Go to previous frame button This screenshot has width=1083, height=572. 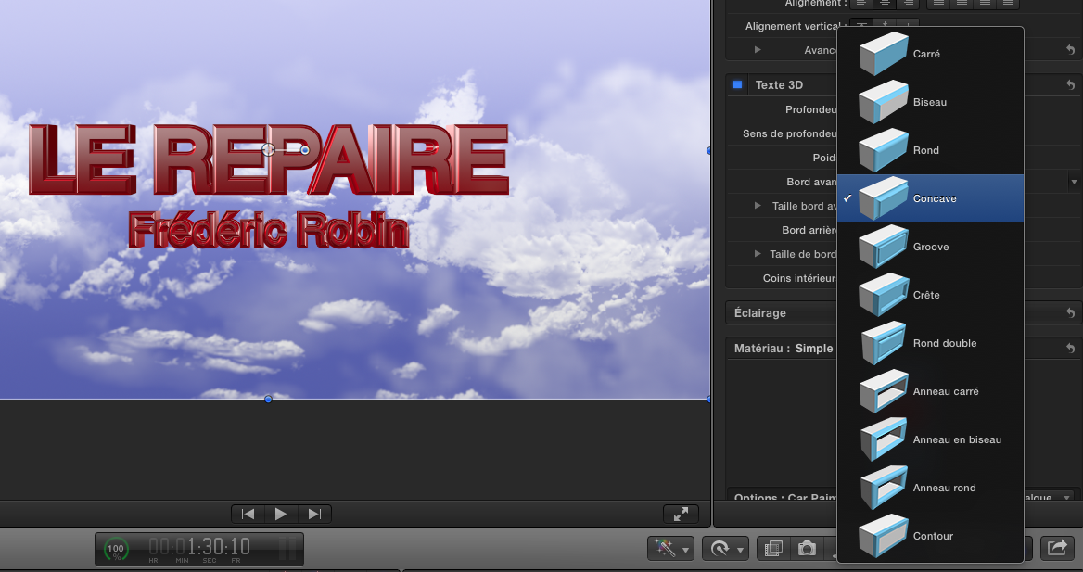click(x=248, y=514)
